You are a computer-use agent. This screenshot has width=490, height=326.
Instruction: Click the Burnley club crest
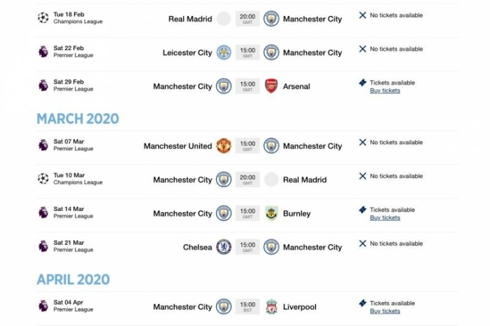pos(271,214)
